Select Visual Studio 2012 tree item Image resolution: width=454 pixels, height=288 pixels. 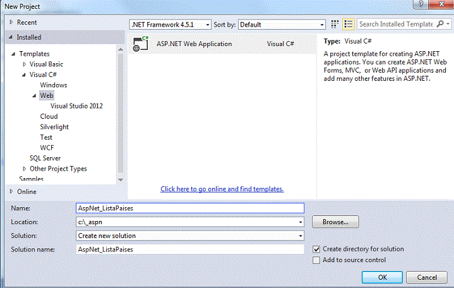[76, 106]
